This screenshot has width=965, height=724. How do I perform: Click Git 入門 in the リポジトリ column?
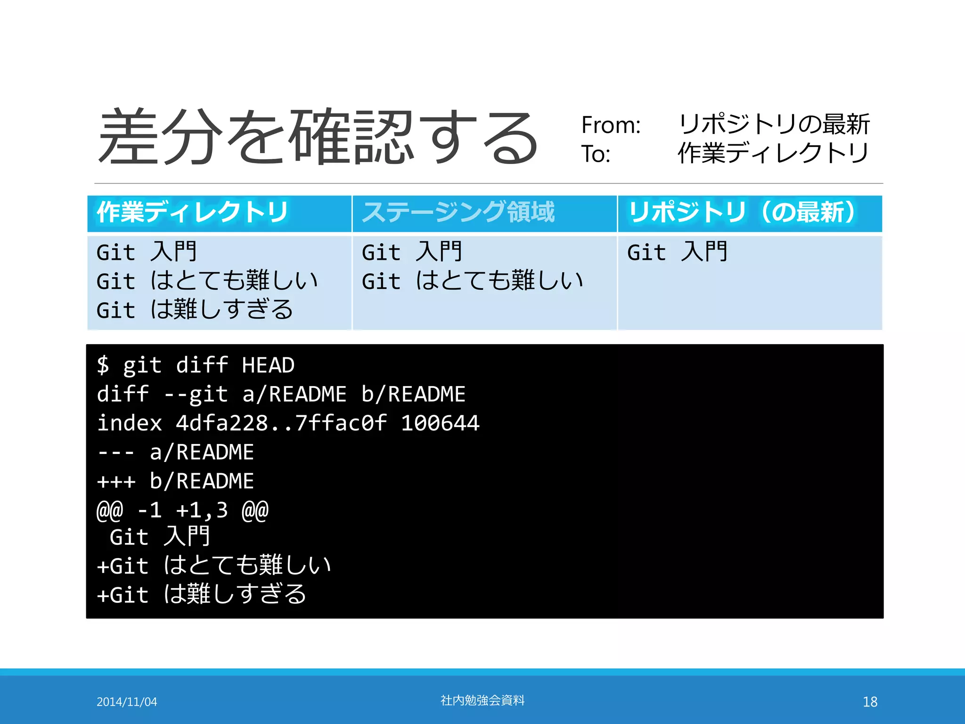[678, 252]
